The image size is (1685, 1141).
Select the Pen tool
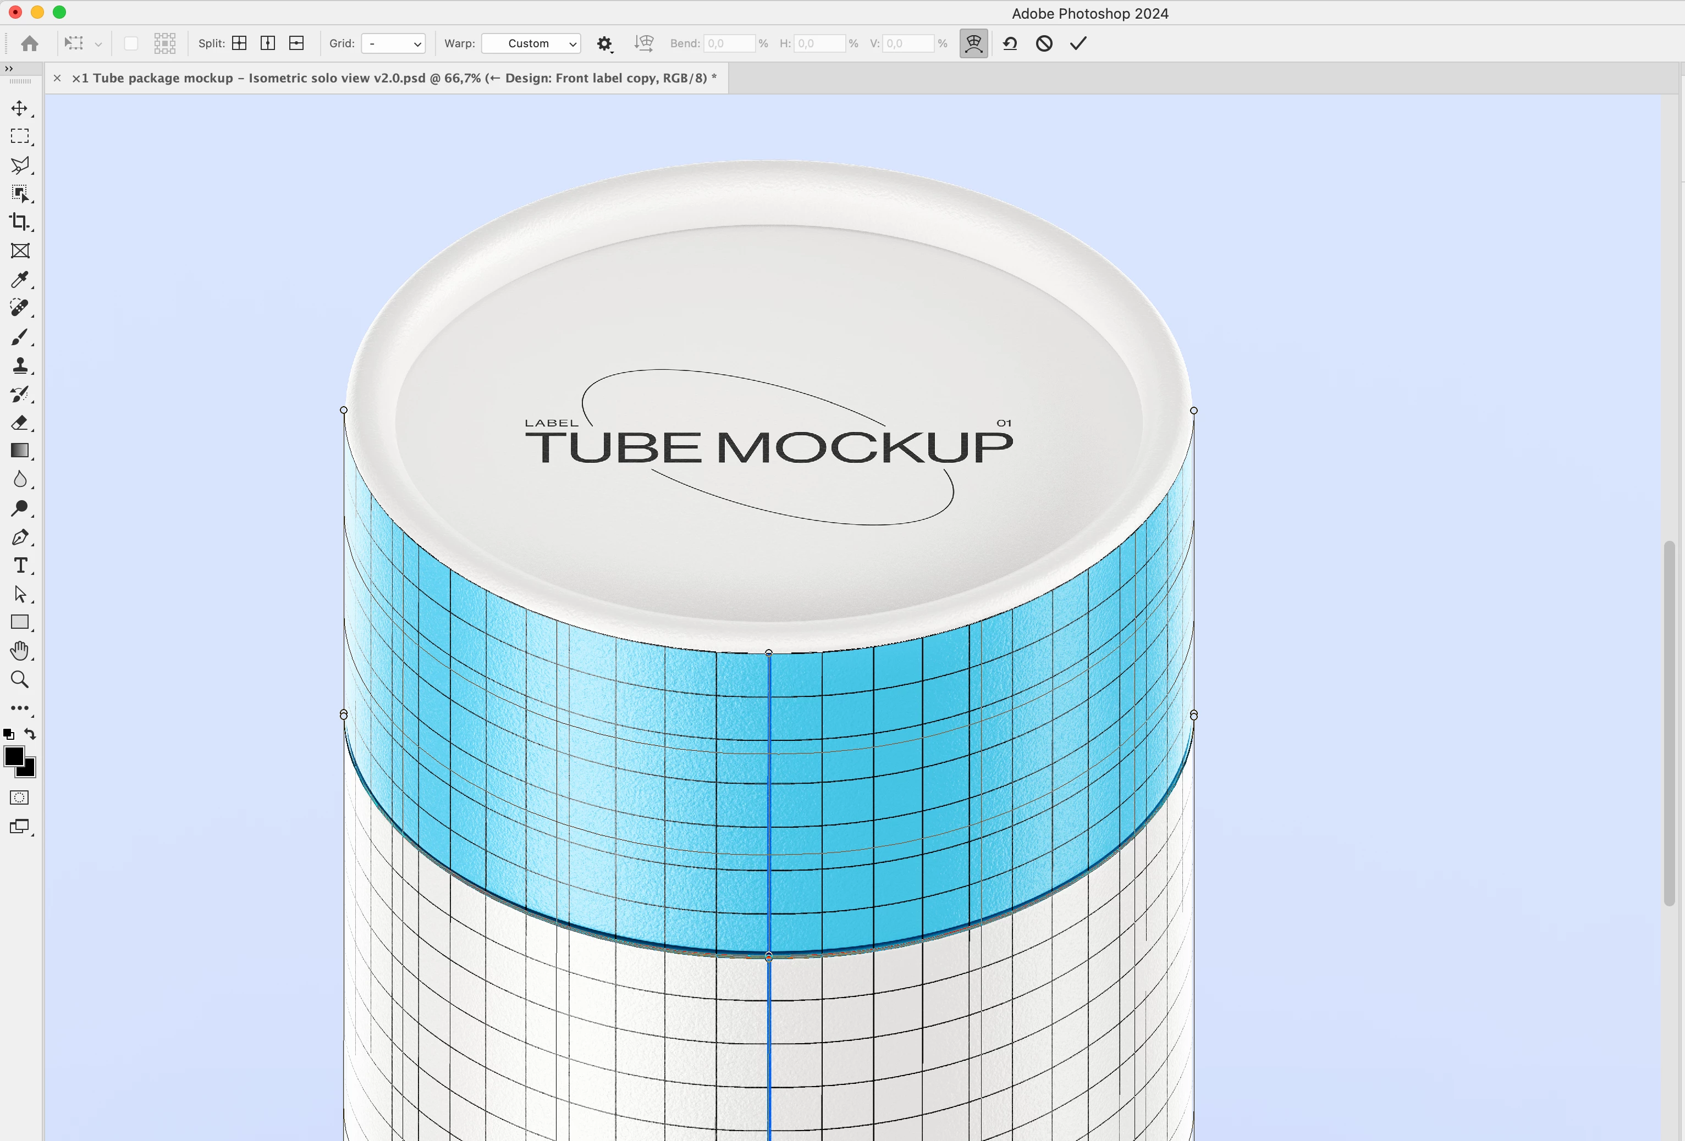pyautogui.click(x=20, y=538)
